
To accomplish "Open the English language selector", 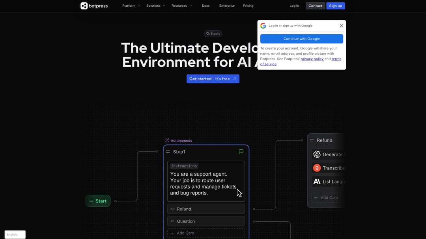I will 15,234.
